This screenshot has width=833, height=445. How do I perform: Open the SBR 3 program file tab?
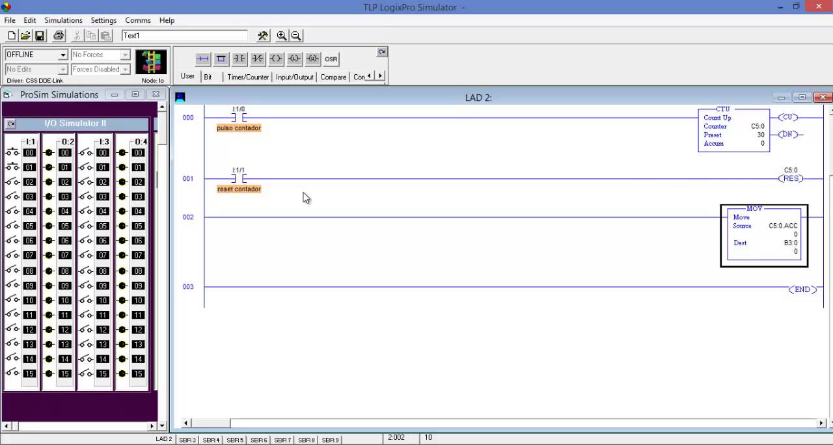click(187, 440)
